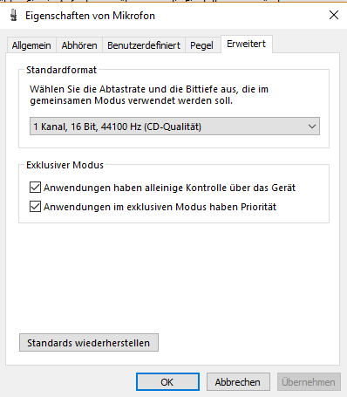Click the Abtastrate description text
The width and height of the screenshot is (347, 397).
click(x=149, y=95)
